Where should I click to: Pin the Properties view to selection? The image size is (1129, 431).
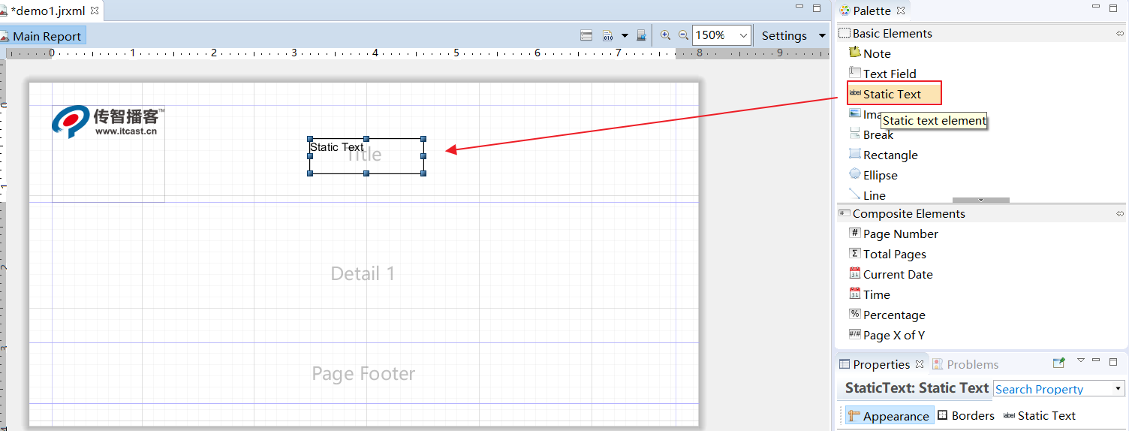(1059, 363)
